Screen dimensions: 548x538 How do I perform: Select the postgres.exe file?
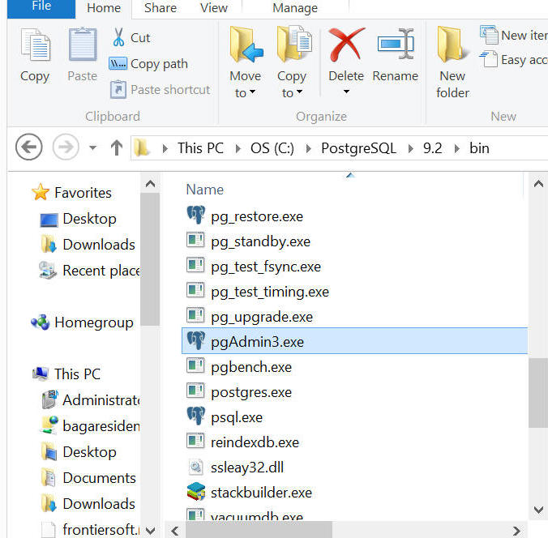239,391
